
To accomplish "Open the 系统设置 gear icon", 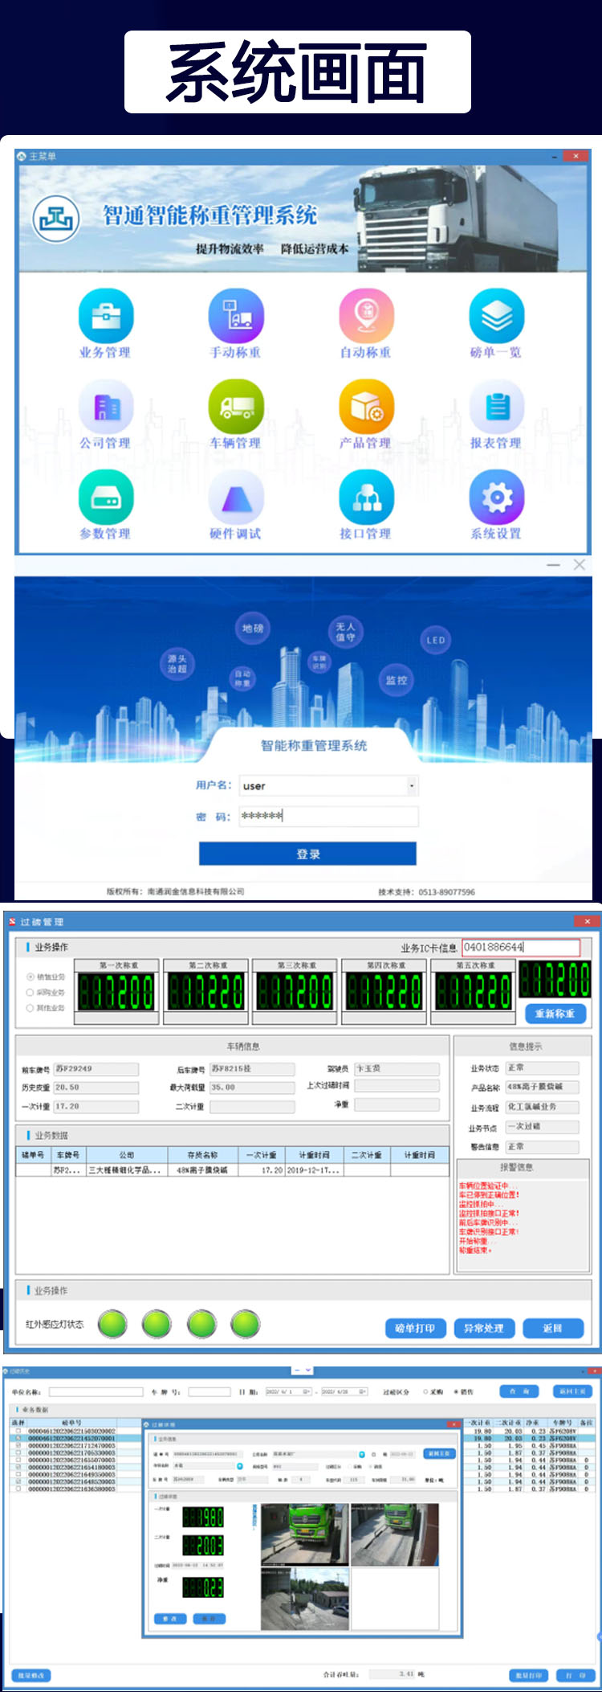I will pos(497,497).
